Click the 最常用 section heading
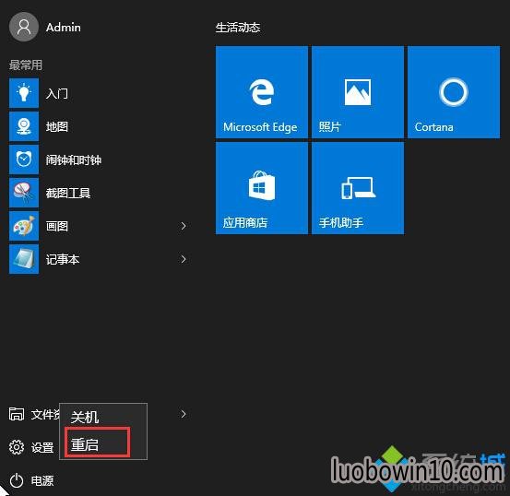Image resolution: width=510 pixels, height=496 pixels. coord(26,65)
